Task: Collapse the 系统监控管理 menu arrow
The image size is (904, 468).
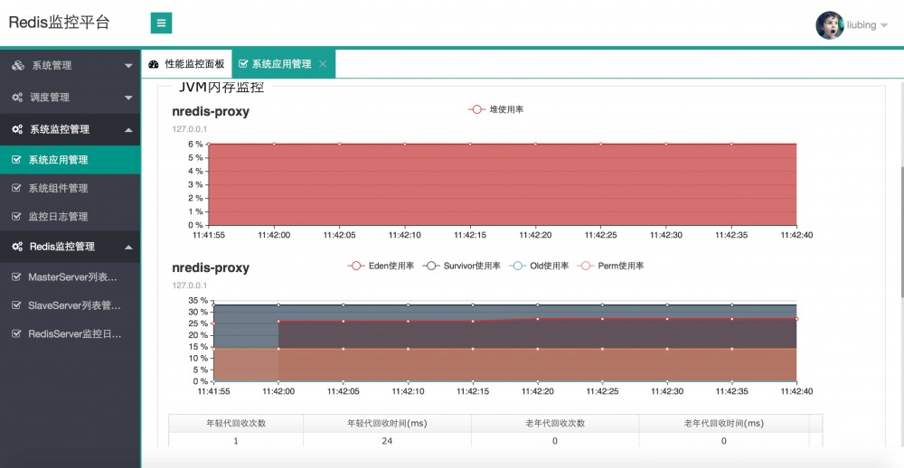Action: point(128,129)
